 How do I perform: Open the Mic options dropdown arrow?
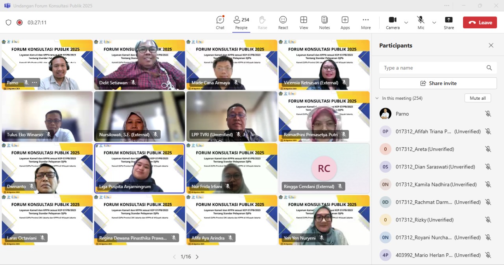click(434, 23)
